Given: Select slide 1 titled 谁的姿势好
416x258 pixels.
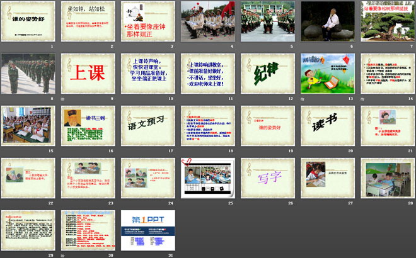Looking at the screenshot, I should point(28,21).
